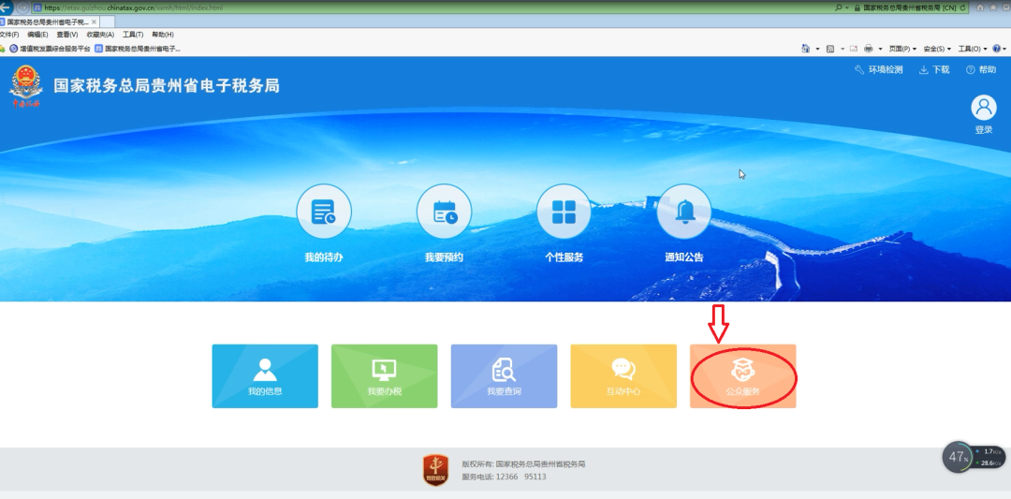The image size is (1011, 499).
Task: Expand the help icon dropdown arrow
Action: click(x=1004, y=49)
